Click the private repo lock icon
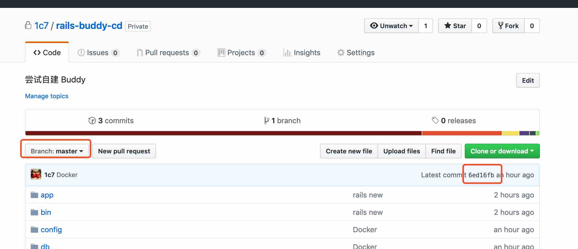 click(28, 25)
